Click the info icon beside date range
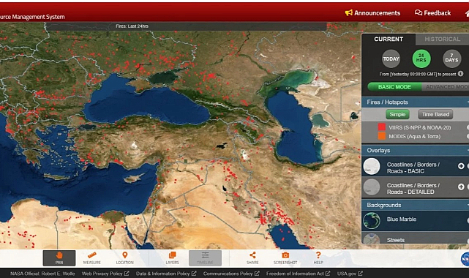Viewport: 469px width, 278px height. click(461, 74)
